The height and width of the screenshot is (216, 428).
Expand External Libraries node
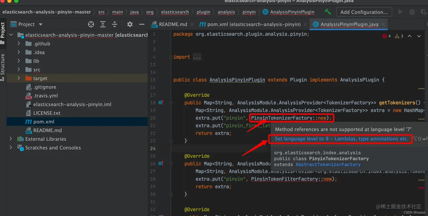[x=11, y=139]
